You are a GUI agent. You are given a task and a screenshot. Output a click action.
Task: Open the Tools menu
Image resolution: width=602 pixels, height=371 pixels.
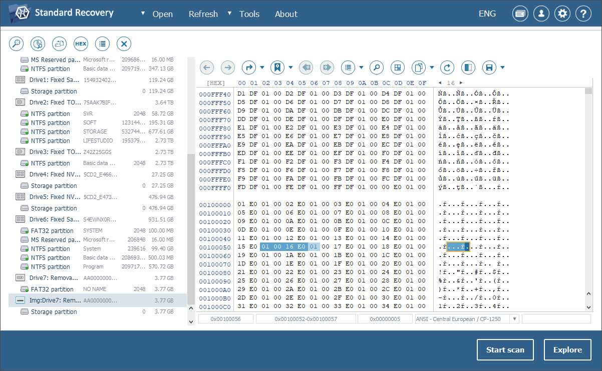249,14
